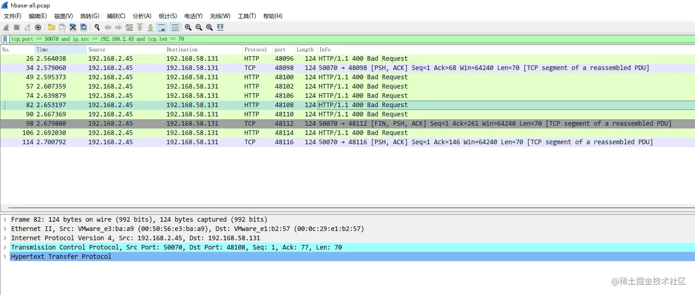Toggle packet list colorization
The image size is (695, 295).
point(175,27)
